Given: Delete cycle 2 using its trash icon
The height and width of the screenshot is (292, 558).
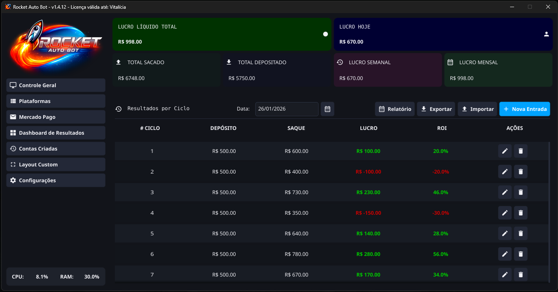Looking at the screenshot, I should coord(520,172).
